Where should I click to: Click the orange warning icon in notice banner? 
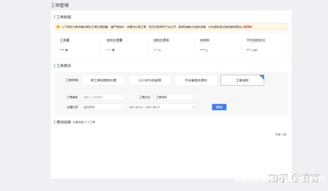(58, 27)
